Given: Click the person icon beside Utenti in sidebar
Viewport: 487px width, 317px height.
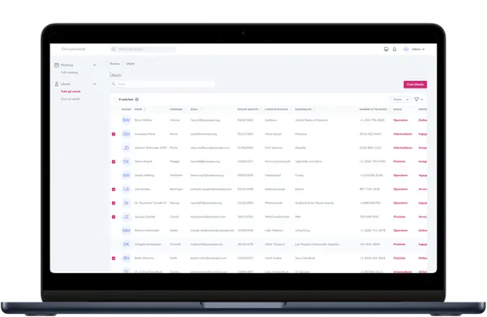Looking at the screenshot, I should coord(57,84).
